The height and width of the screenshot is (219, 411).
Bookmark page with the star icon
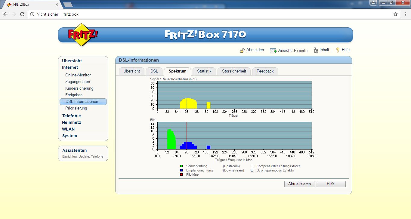(x=396, y=14)
